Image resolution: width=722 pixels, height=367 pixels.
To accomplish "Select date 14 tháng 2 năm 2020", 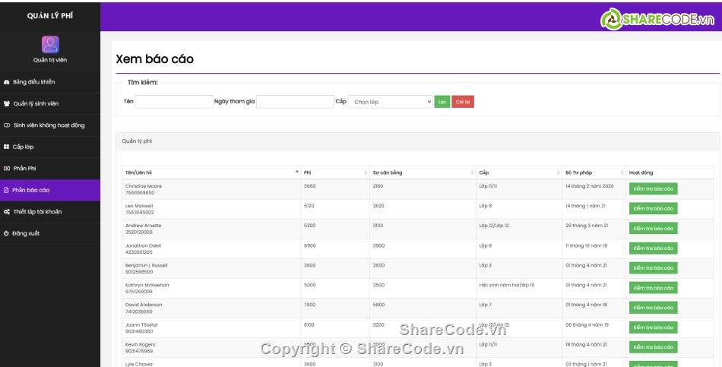I will coord(590,186).
